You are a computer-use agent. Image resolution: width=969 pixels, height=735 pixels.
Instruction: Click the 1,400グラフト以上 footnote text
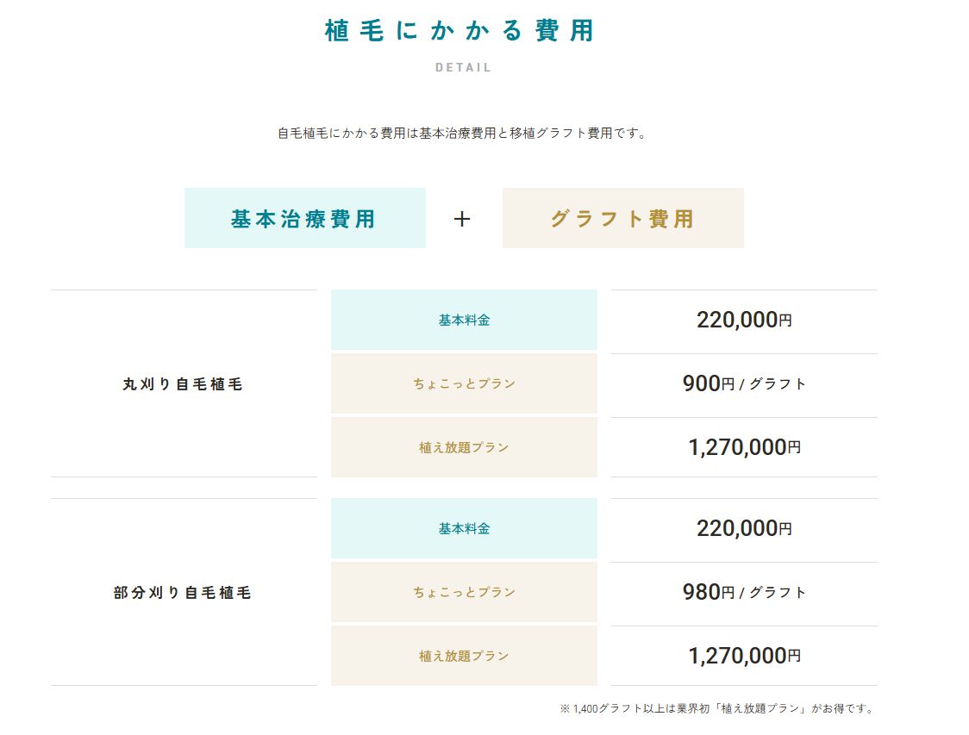click(x=717, y=708)
